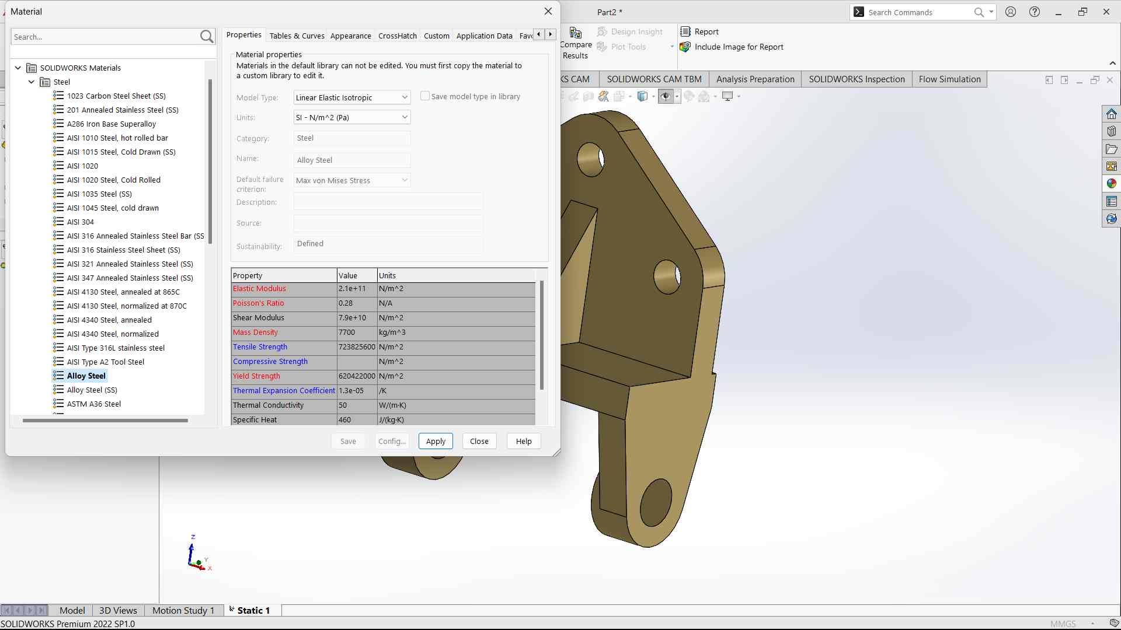Enable Save model type in library
1121x630 pixels.
pos(425,96)
